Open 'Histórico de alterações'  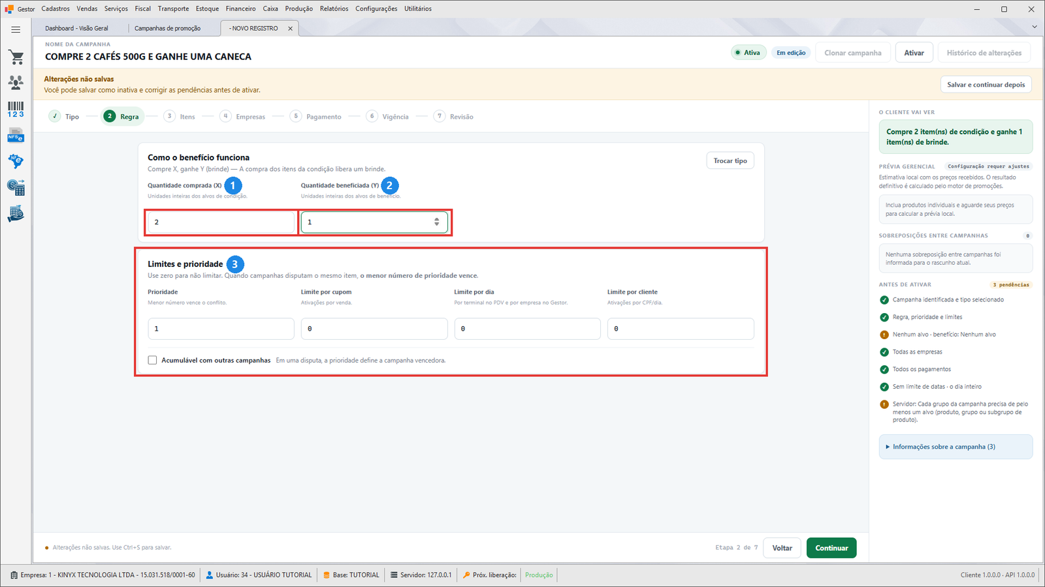(984, 53)
